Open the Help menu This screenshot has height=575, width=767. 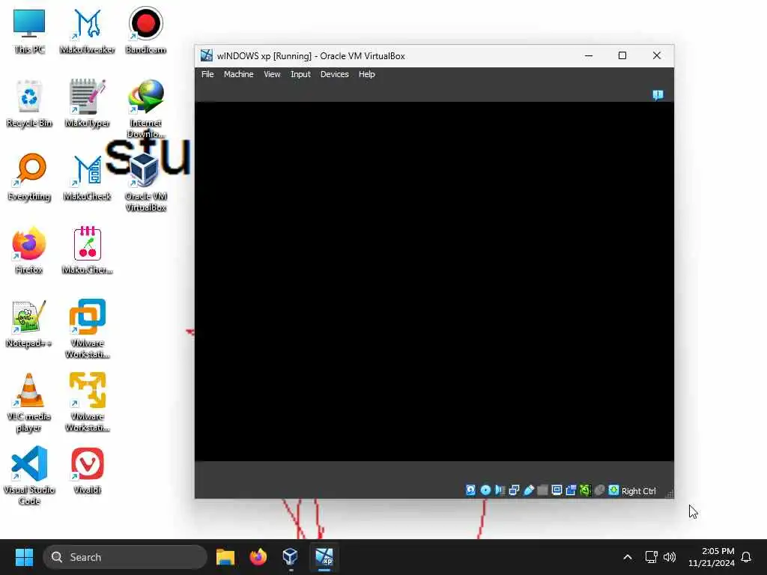(366, 74)
